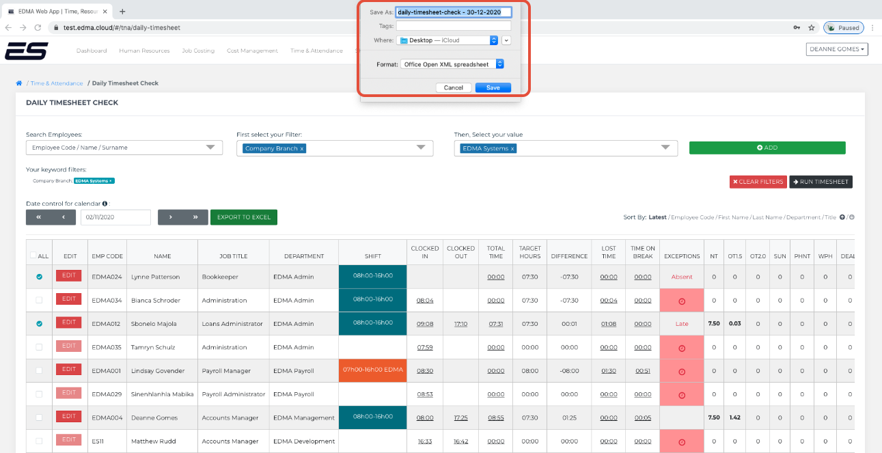Image resolution: width=882 pixels, height=453 pixels.
Task: Jump back with the double-left arrow date button
Action: (38, 217)
